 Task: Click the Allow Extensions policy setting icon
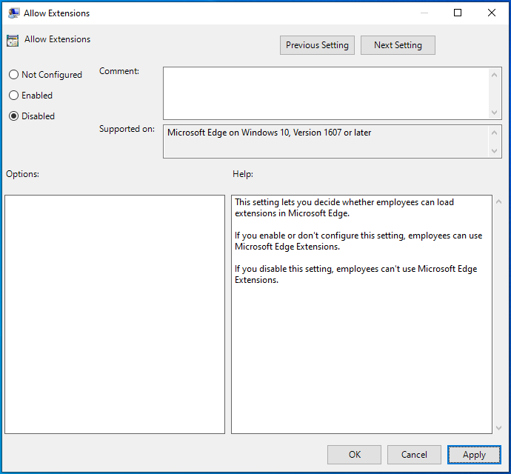pos(13,41)
